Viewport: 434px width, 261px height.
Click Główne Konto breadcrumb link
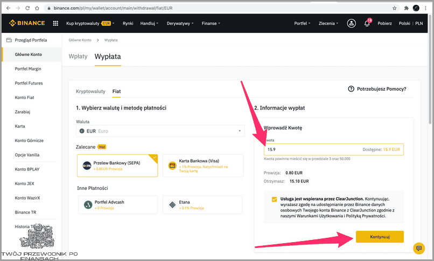(80, 40)
